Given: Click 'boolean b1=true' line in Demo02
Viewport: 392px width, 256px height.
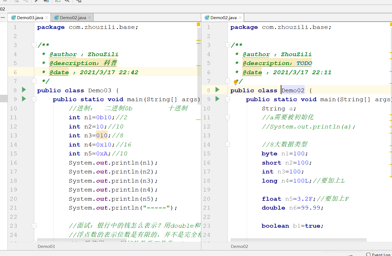Looking at the screenshot, I should [x=293, y=226].
